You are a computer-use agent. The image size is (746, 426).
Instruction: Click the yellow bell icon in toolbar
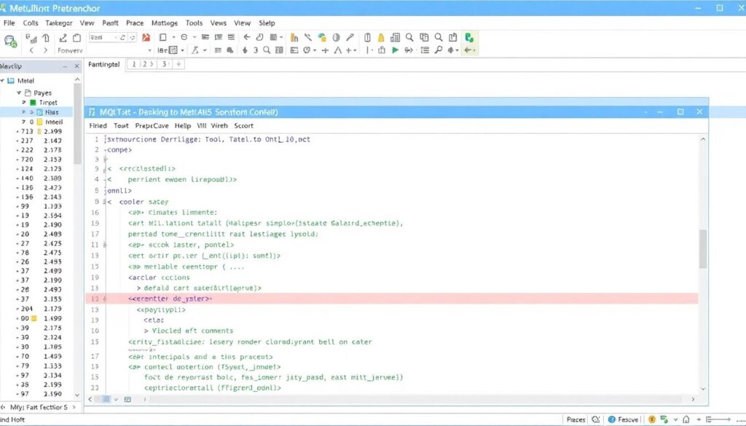tap(381, 37)
